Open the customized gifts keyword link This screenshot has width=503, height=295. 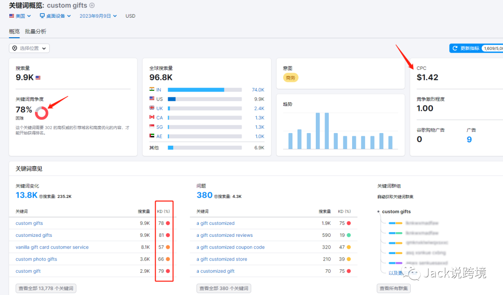click(x=34, y=235)
